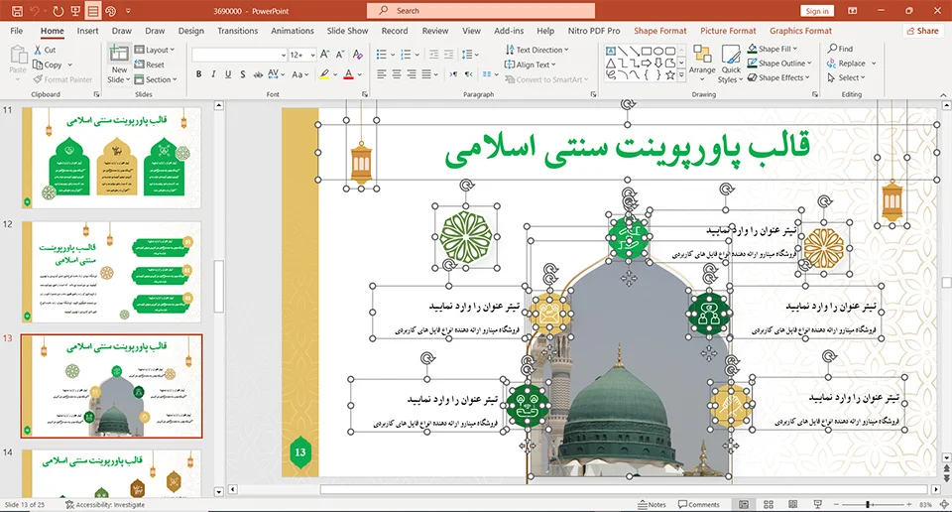Open the Design tab
This screenshot has height=512, width=952.
pos(191,31)
